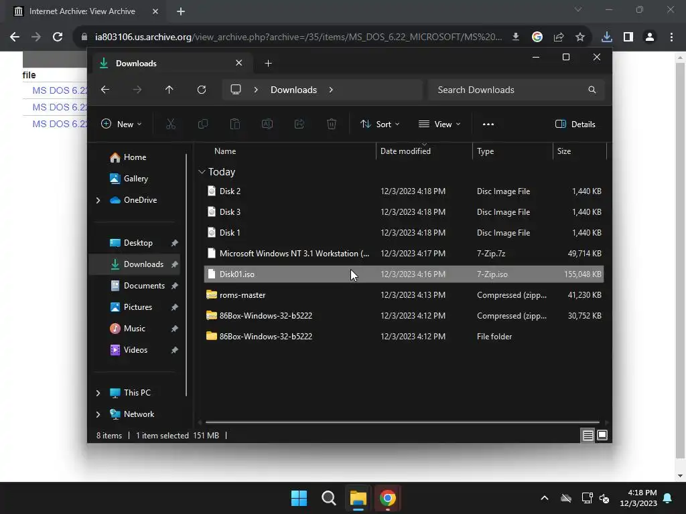Click chevron before Downloads in address bar

[x=256, y=90]
